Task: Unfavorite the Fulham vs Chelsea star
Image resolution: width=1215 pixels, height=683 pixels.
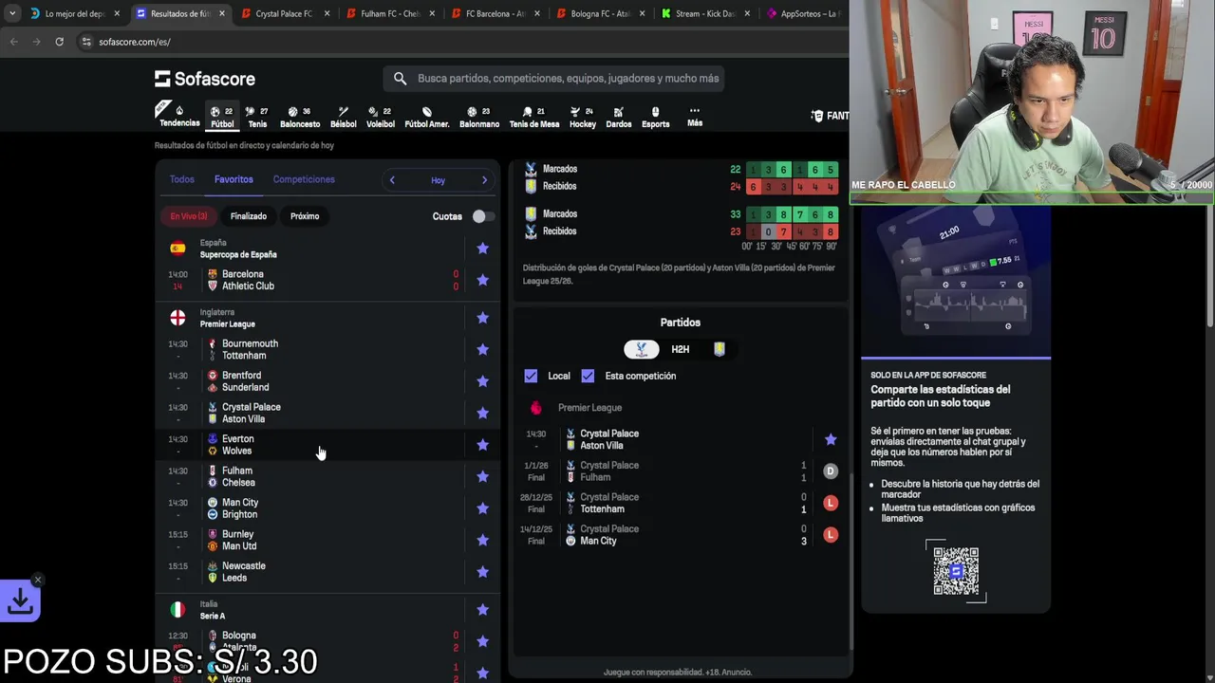Action: 482,476
